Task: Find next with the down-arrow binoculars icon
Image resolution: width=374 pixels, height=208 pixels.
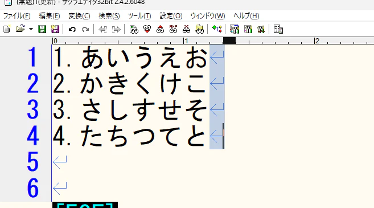Action: 147,29
